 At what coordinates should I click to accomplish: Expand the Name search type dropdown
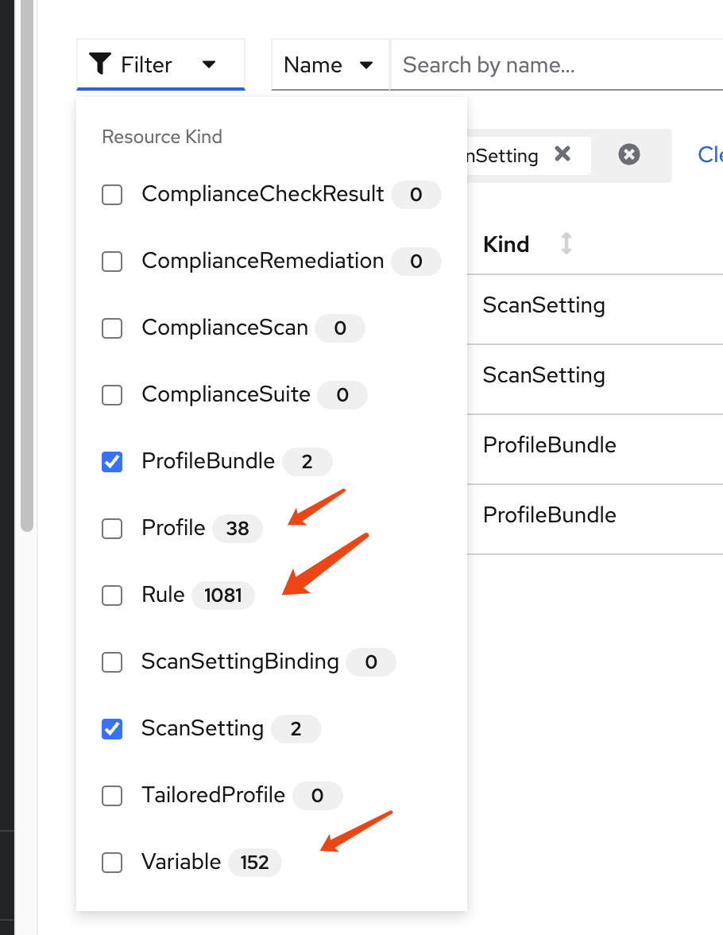pyautogui.click(x=329, y=65)
